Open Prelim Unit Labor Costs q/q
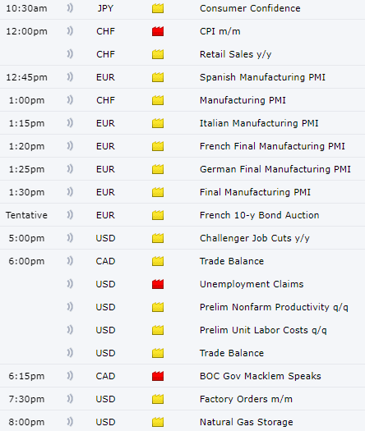The height and width of the screenshot is (431, 365). pos(263,330)
